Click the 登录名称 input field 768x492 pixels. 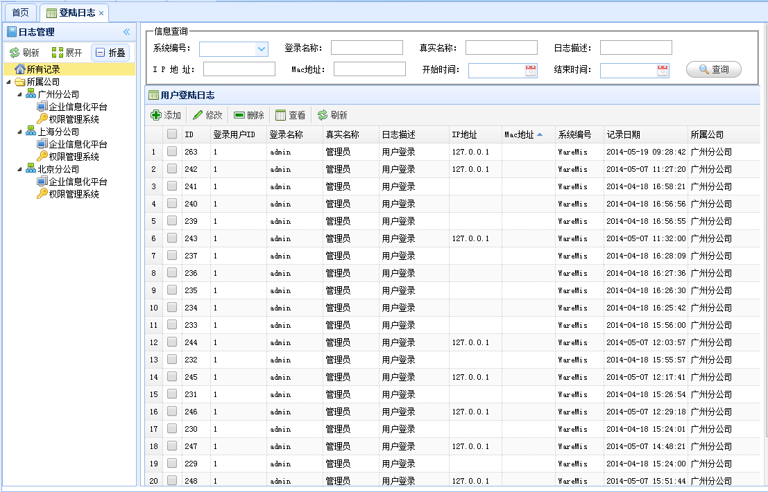click(x=367, y=47)
